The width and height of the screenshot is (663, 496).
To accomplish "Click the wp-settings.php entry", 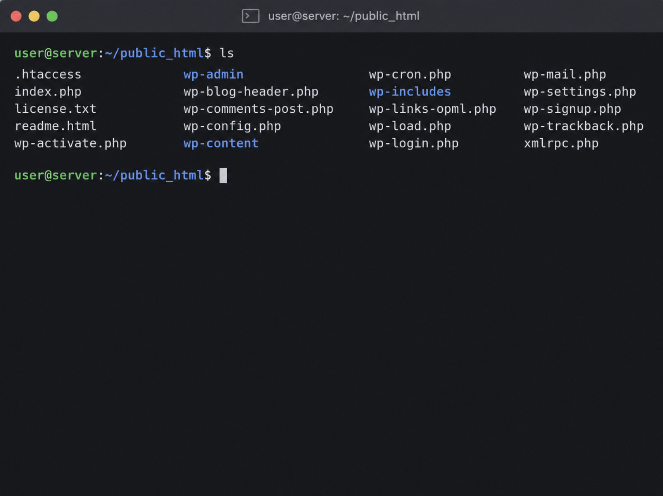I will (580, 92).
